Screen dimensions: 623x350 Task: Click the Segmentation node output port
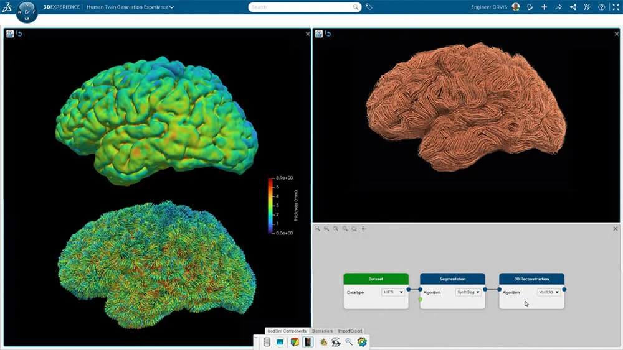coord(485,289)
